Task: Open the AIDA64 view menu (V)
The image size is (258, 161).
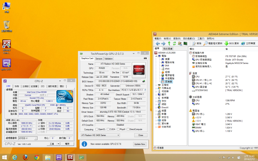Action: pos(167,39)
